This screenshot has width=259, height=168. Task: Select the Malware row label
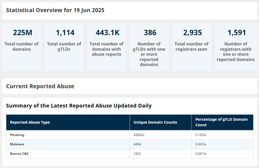tap(17, 144)
